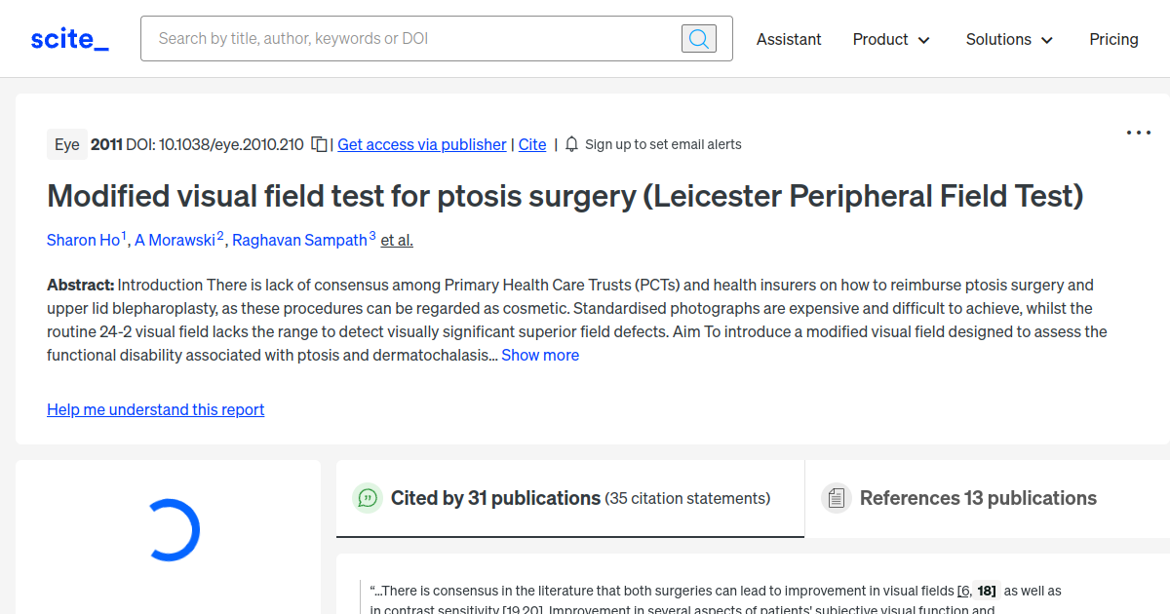Click the bell icon to set email alerts
This screenshot has height=614, width=1170.
570,143
